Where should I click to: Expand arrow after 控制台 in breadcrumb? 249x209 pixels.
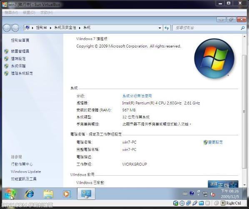point(50,28)
